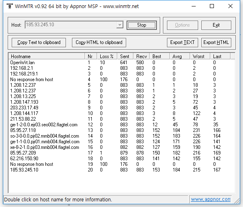Screen dimensions: 243x207
Task: Copy HTML to clipboard
Action: (x=99, y=42)
